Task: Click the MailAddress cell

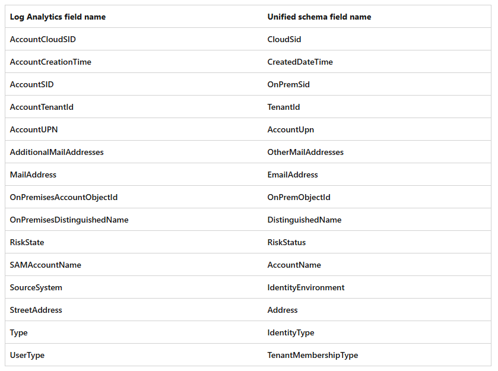Action: pyautogui.click(x=33, y=175)
